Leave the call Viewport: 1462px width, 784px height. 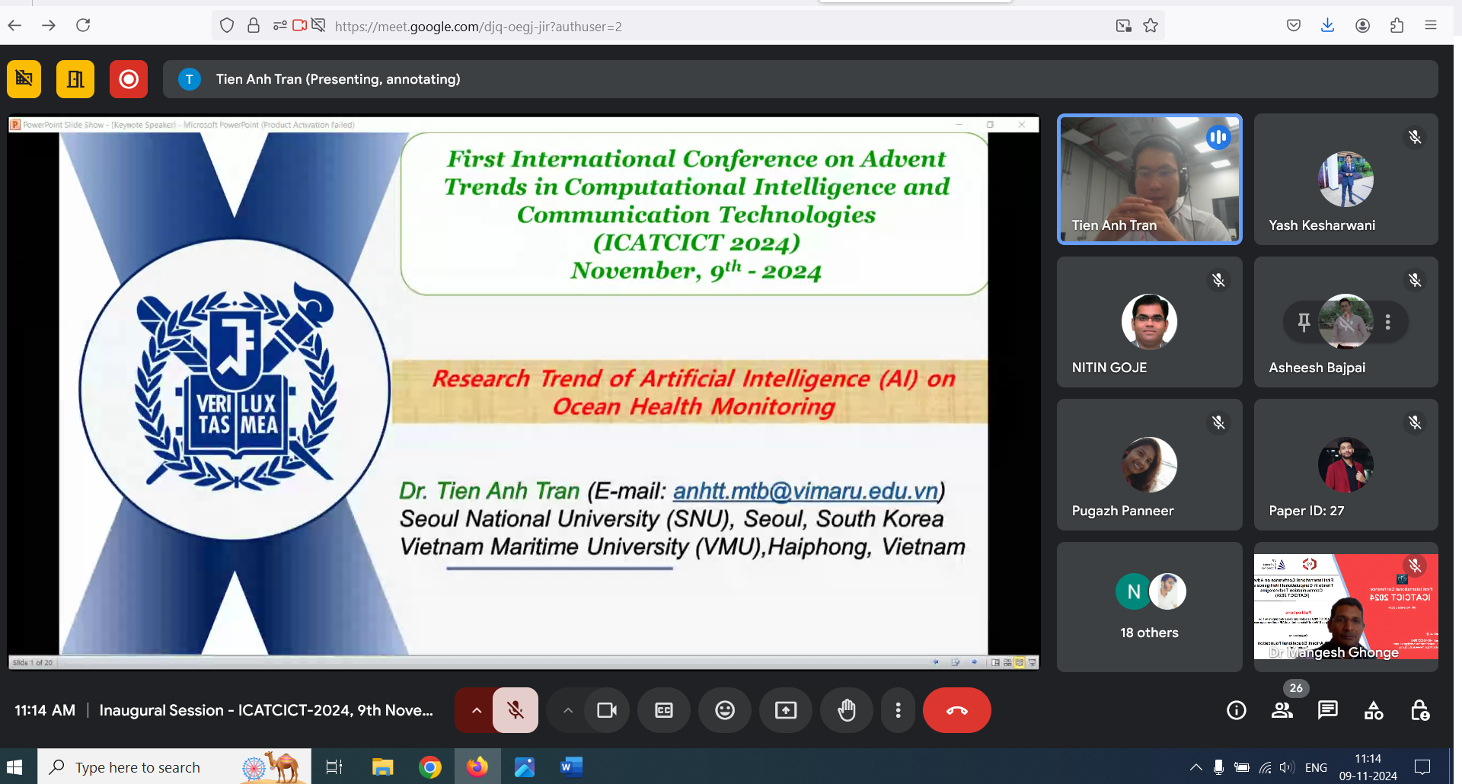click(x=956, y=709)
